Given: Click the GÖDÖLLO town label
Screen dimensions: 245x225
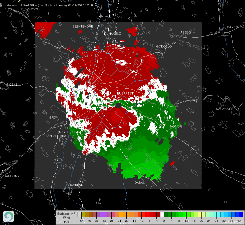Looking at the screenshot, I should pyautogui.click(x=164, y=46).
